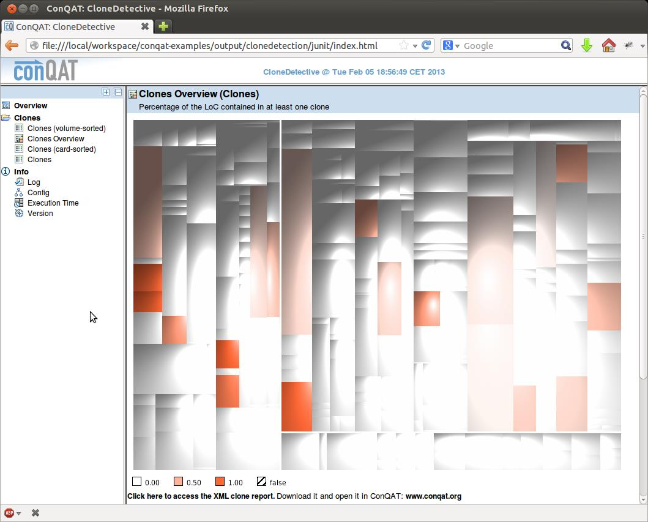Open the Execution Time page
This screenshot has width=648, height=522.
[x=53, y=203]
